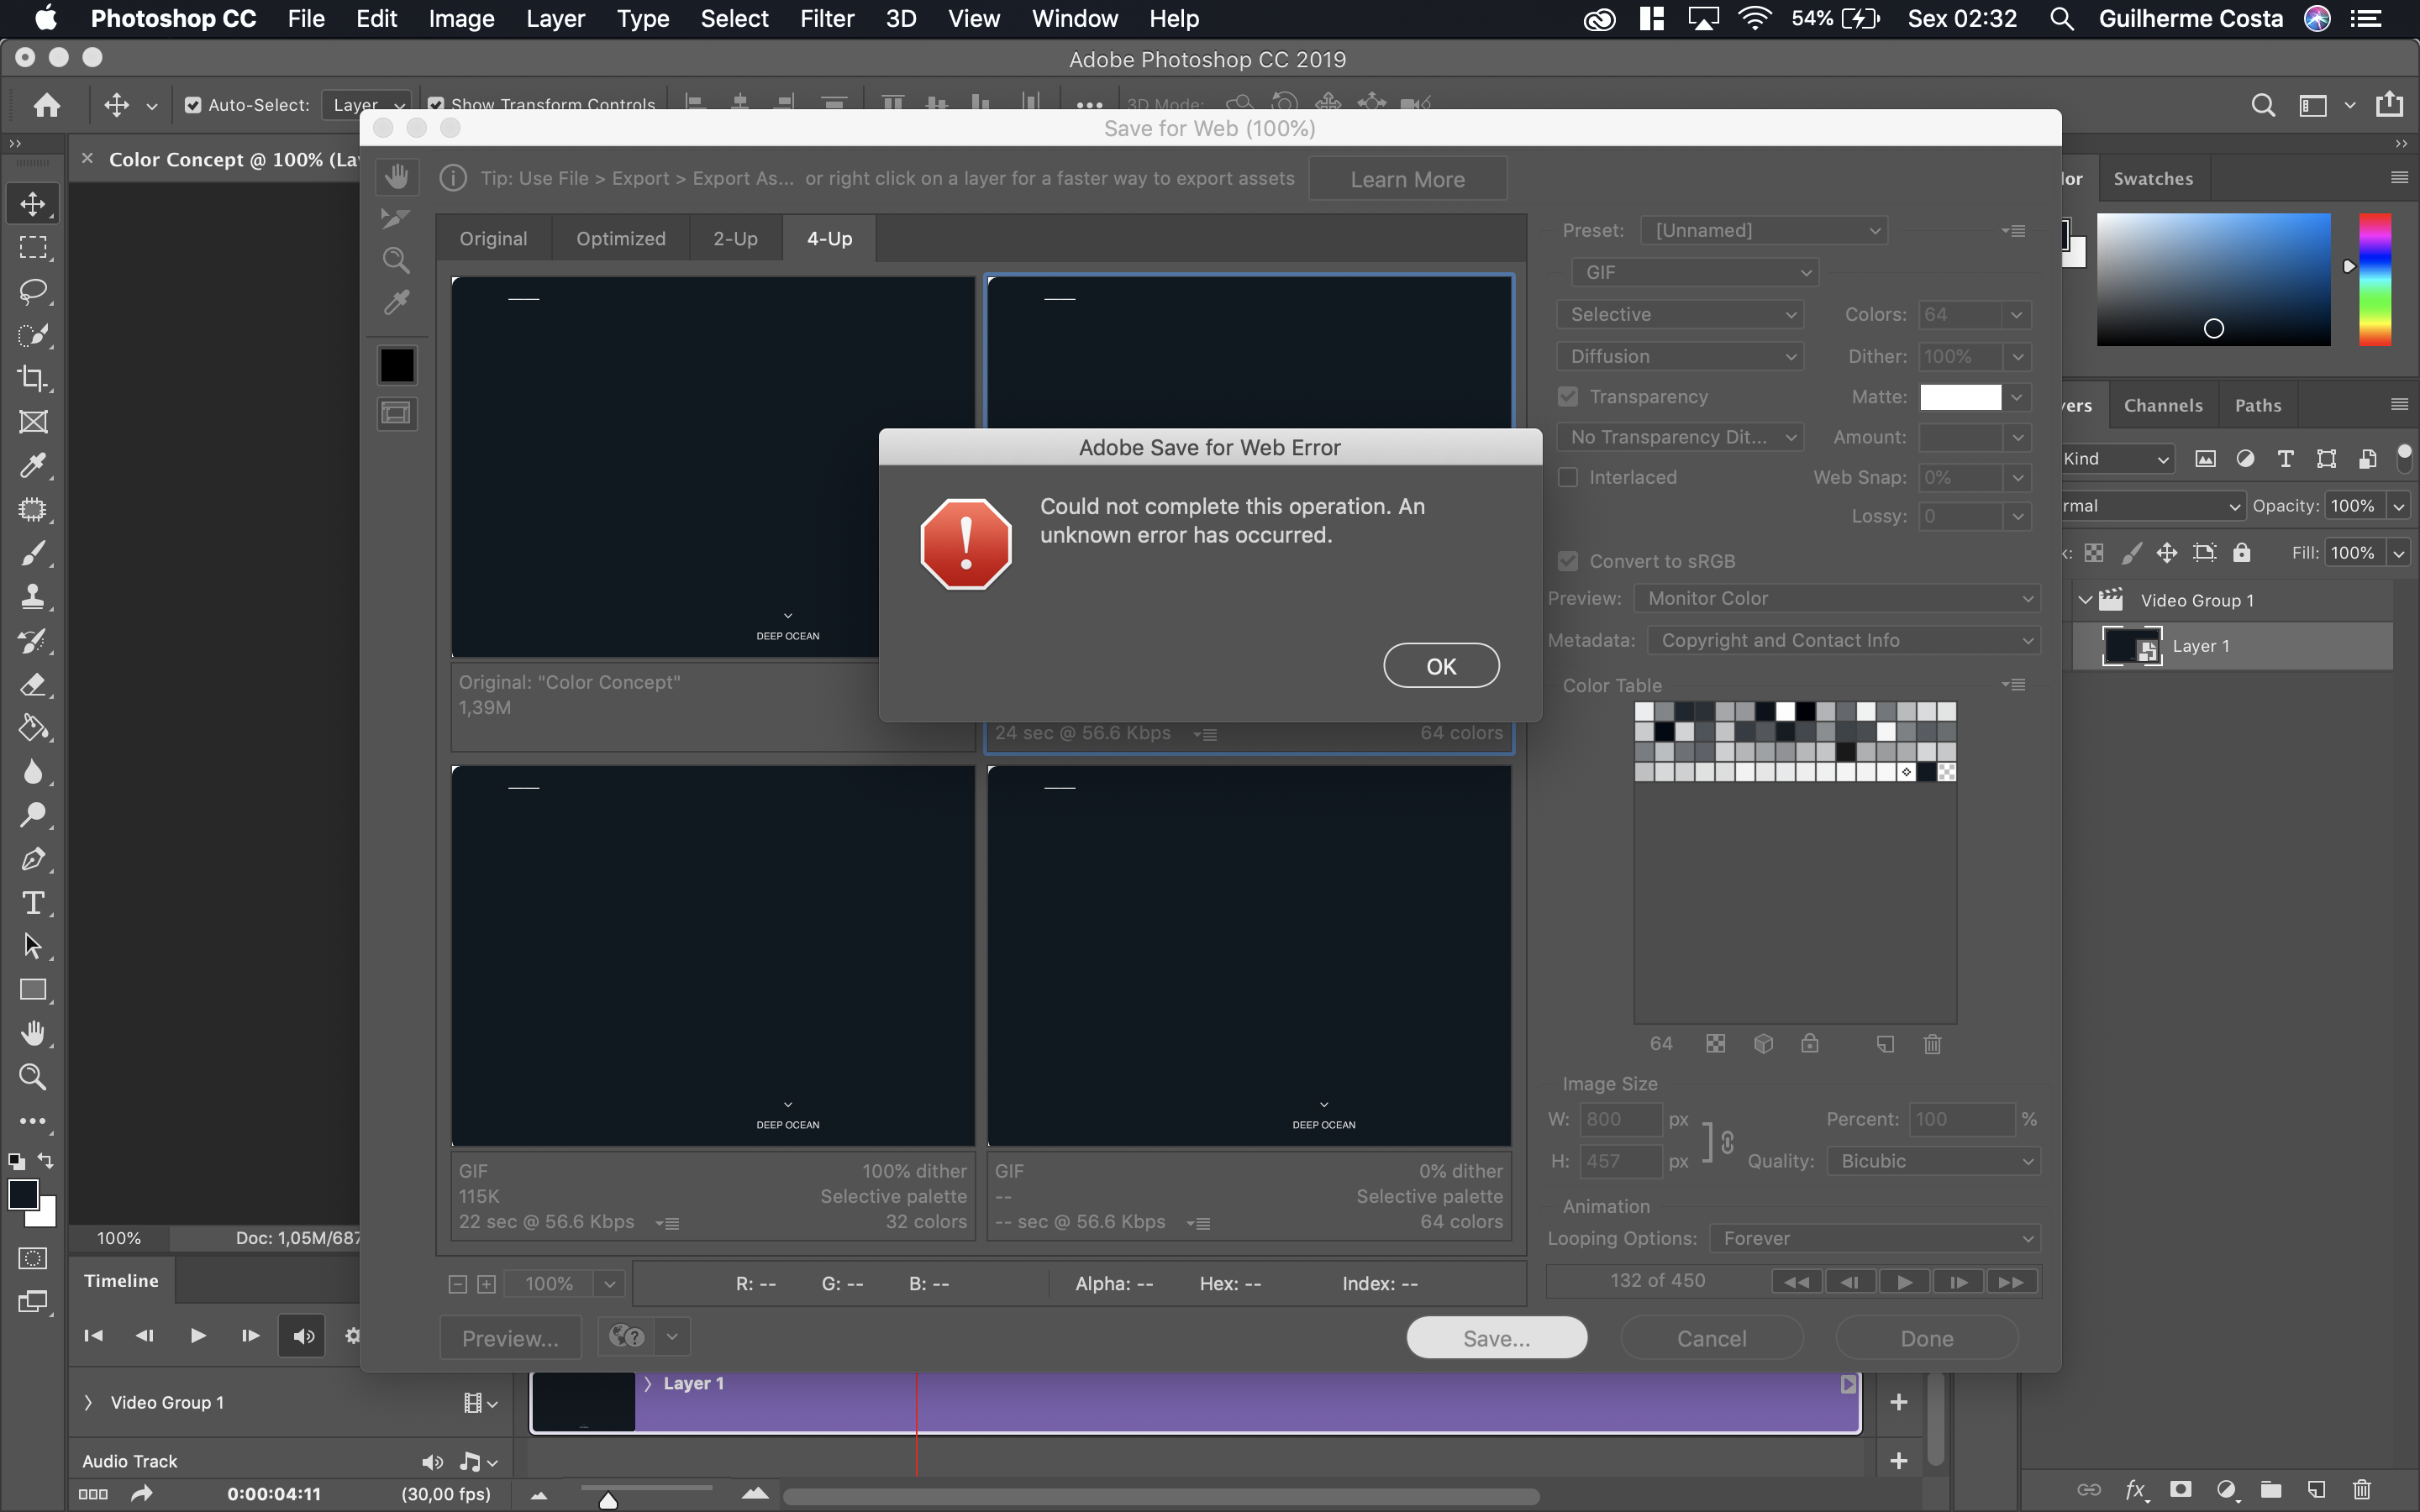Collapse Video Group 1 in Layers panel
Screen dimensions: 2420x1512
[2085, 600]
